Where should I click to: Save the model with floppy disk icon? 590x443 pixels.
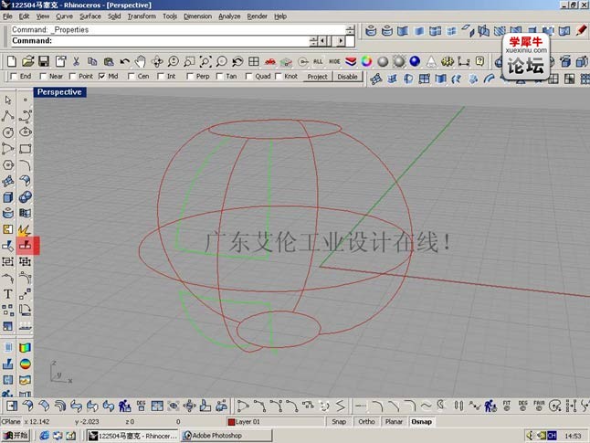coord(44,61)
